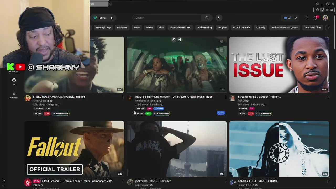Unmute the On Stream video preview
Image resolution: width=336 pixels, height=189 pixels.
coord(222,42)
